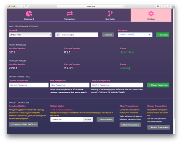Click the Refresh networks button
The image size is (182, 144).
click(108, 35)
